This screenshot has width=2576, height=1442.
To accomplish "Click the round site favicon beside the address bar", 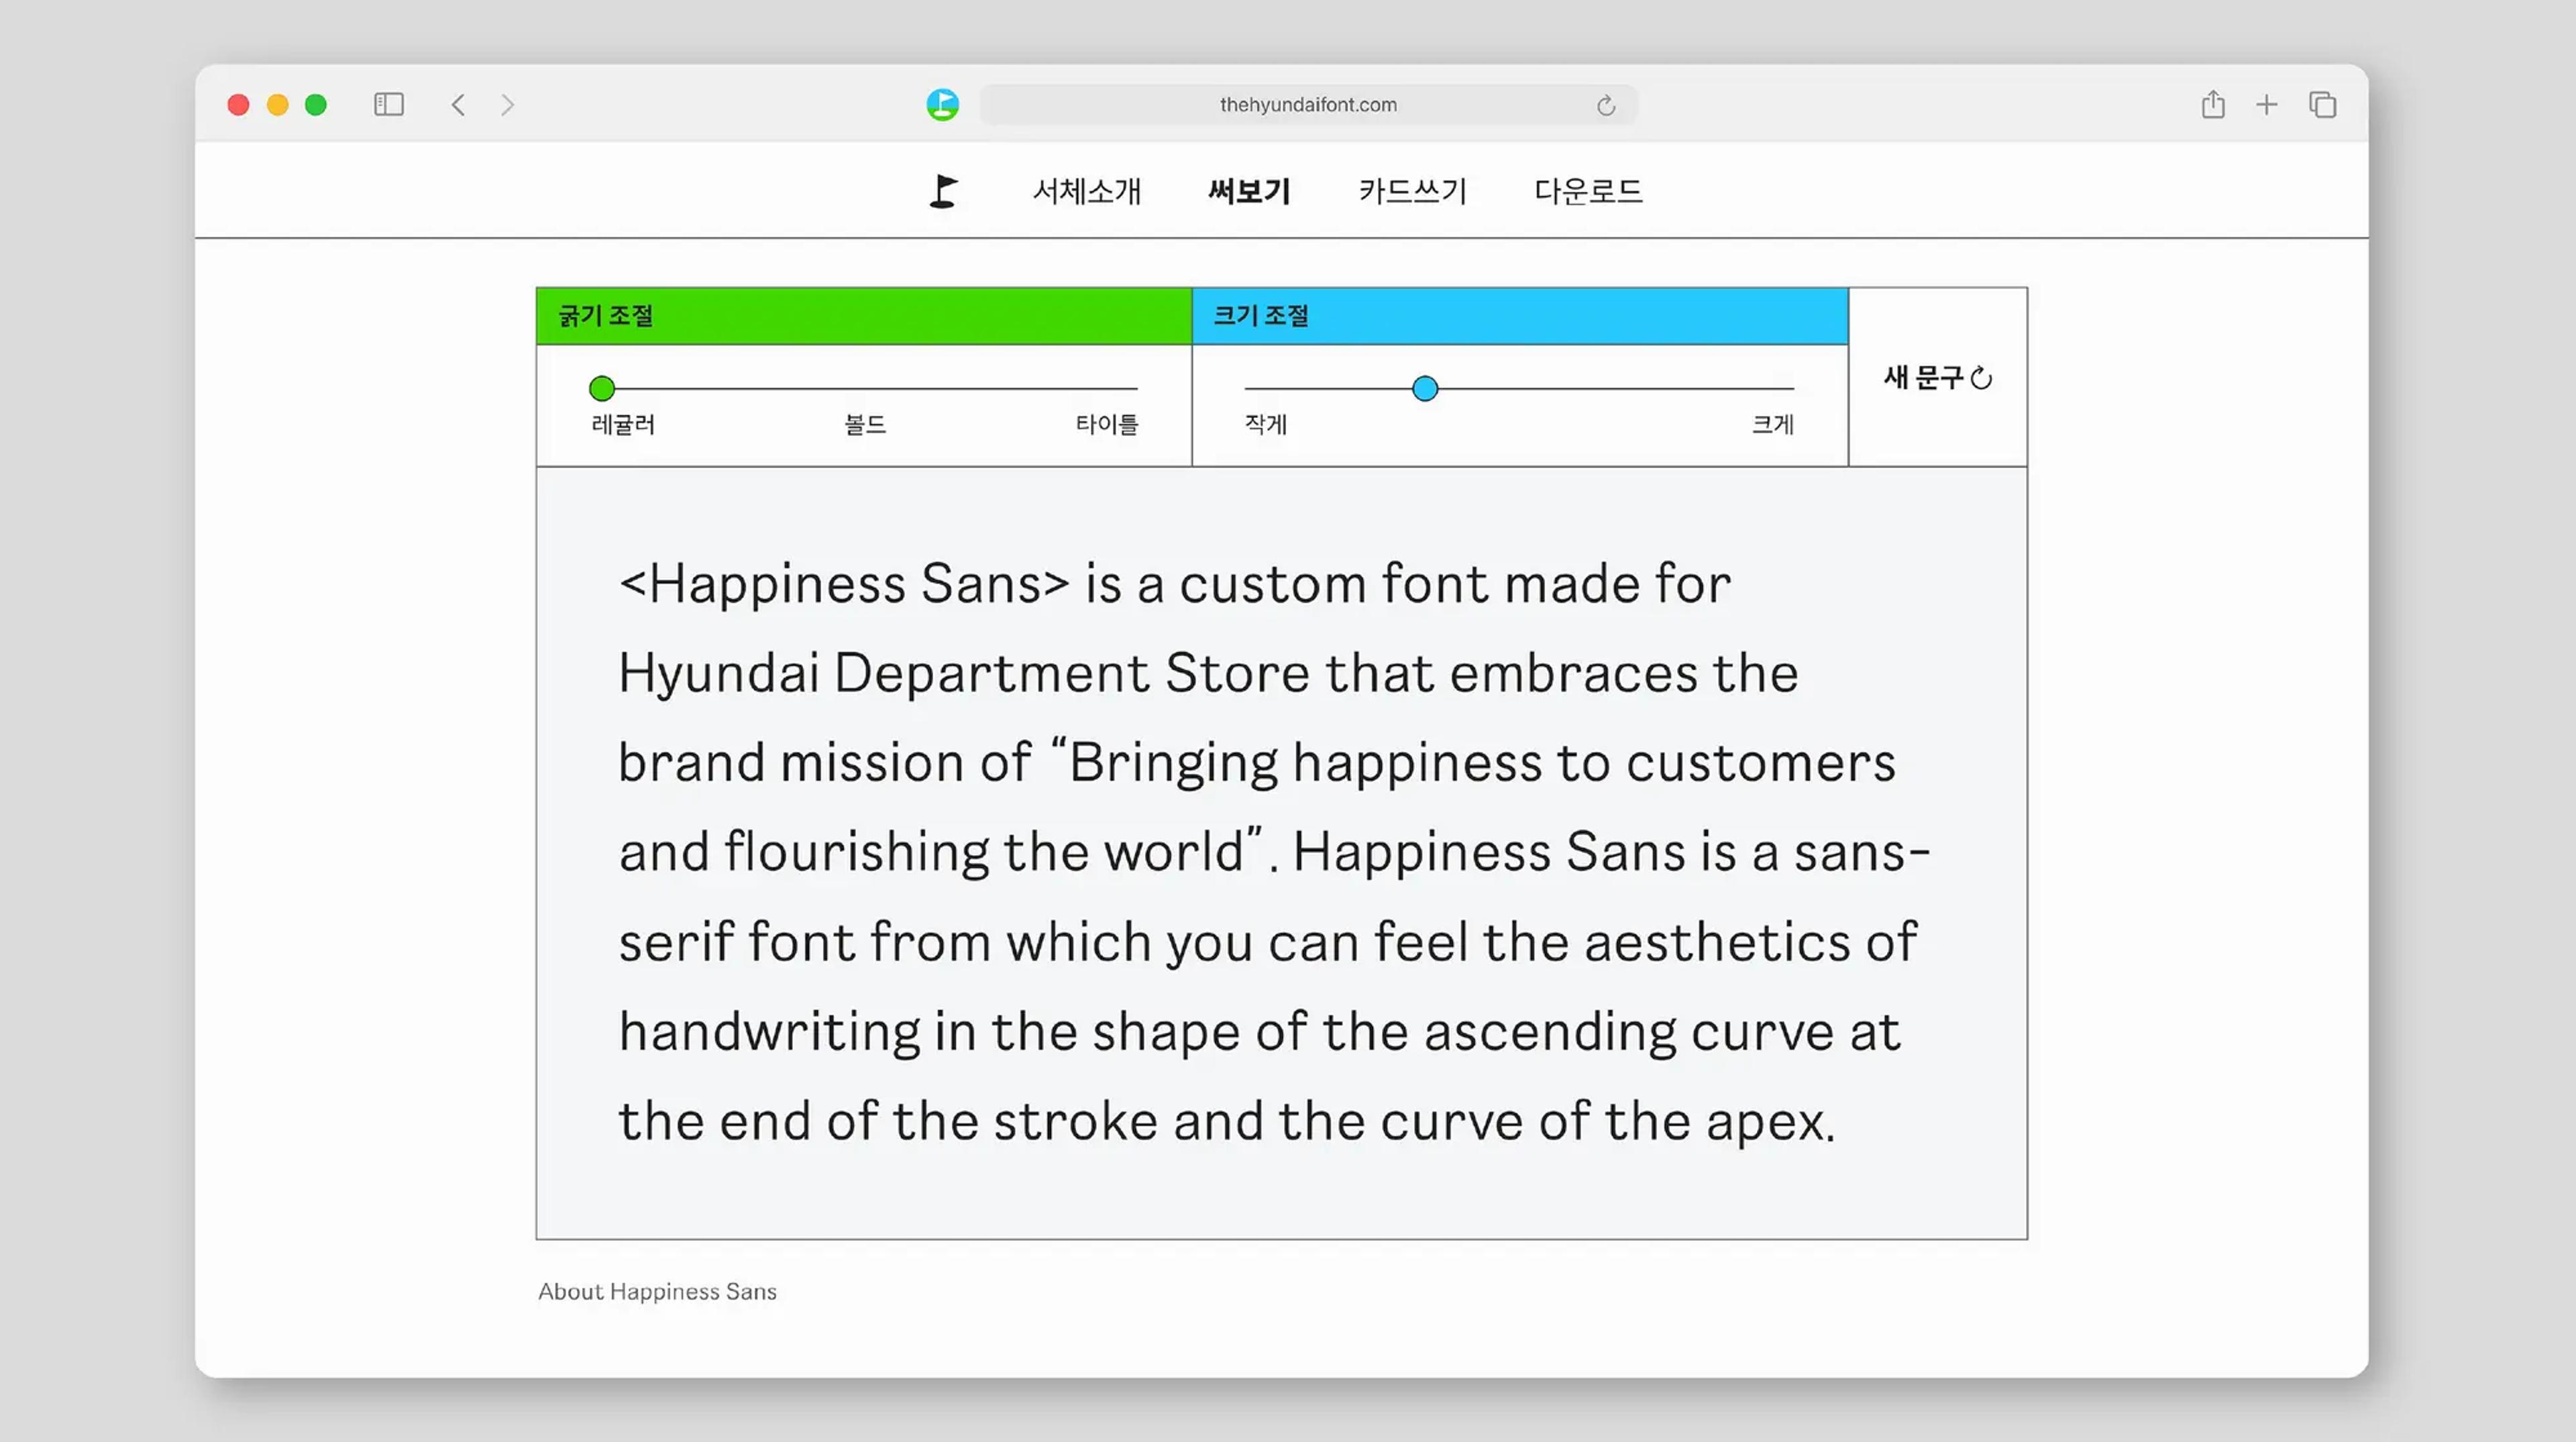I will (942, 104).
